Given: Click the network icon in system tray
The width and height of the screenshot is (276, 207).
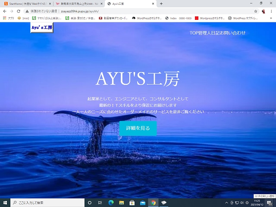Looking at the screenshot, I should pos(237,203).
